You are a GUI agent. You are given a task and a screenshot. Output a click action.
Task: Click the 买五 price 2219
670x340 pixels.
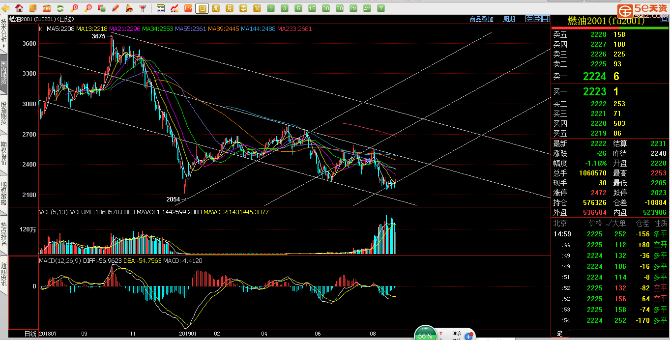[x=598, y=133]
